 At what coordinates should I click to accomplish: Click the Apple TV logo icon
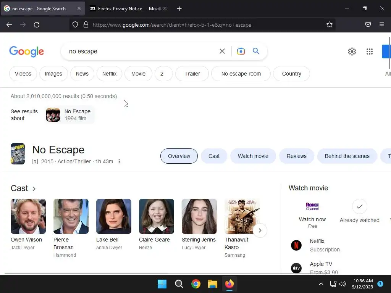coord(296,268)
